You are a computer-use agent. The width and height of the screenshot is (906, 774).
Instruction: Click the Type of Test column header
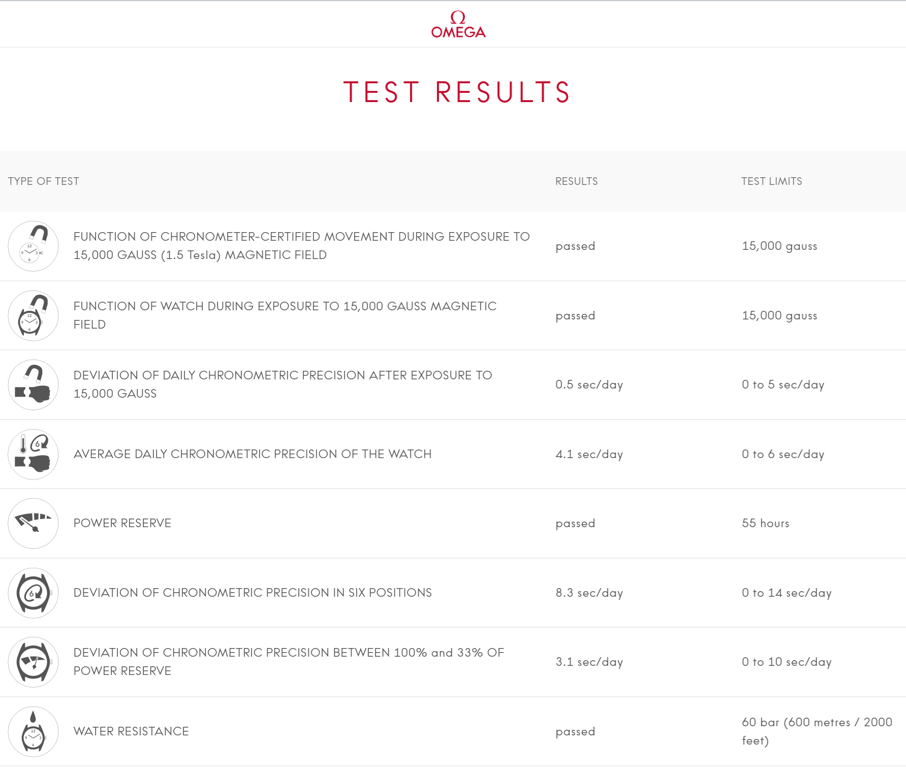click(x=44, y=181)
